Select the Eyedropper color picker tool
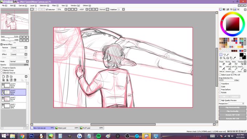 (234, 58)
